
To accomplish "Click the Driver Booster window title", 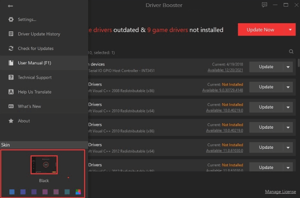I will pyautogui.click(x=164, y=5).
